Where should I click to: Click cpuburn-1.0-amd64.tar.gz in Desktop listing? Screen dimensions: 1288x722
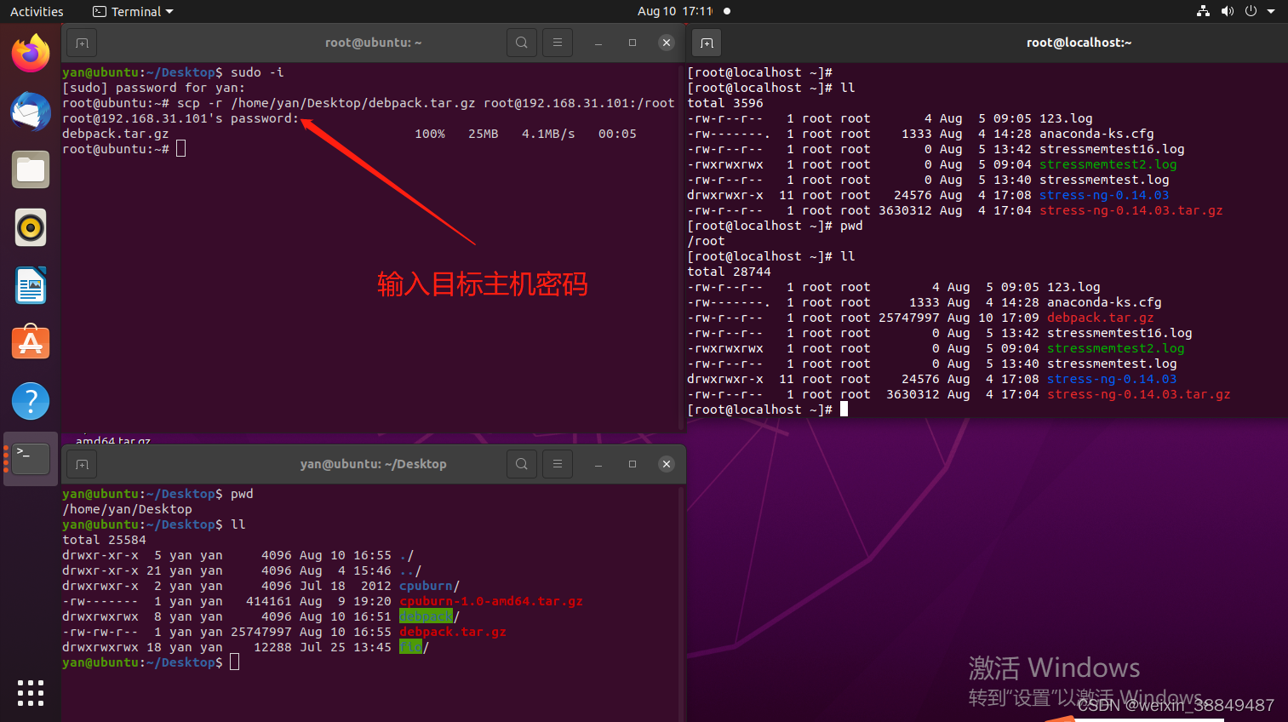tap(491, 601)
